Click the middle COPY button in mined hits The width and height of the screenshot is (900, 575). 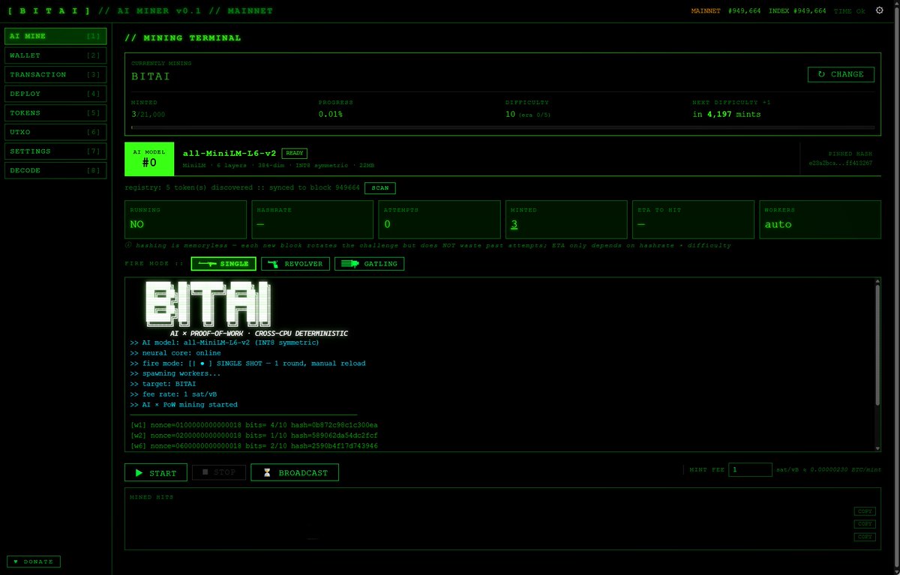pos(865,524)
